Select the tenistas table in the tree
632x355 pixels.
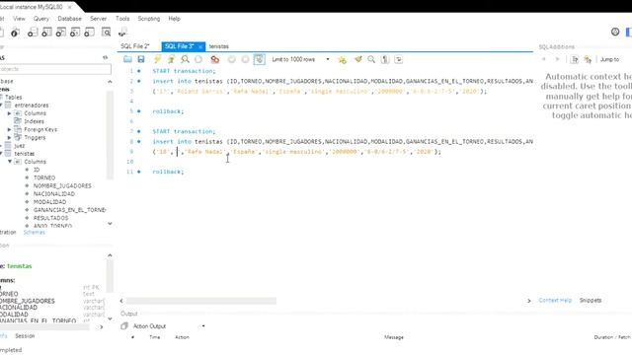click(x=24, y=154)
